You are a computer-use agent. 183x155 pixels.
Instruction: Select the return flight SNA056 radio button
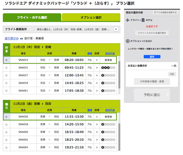point(6,117)
